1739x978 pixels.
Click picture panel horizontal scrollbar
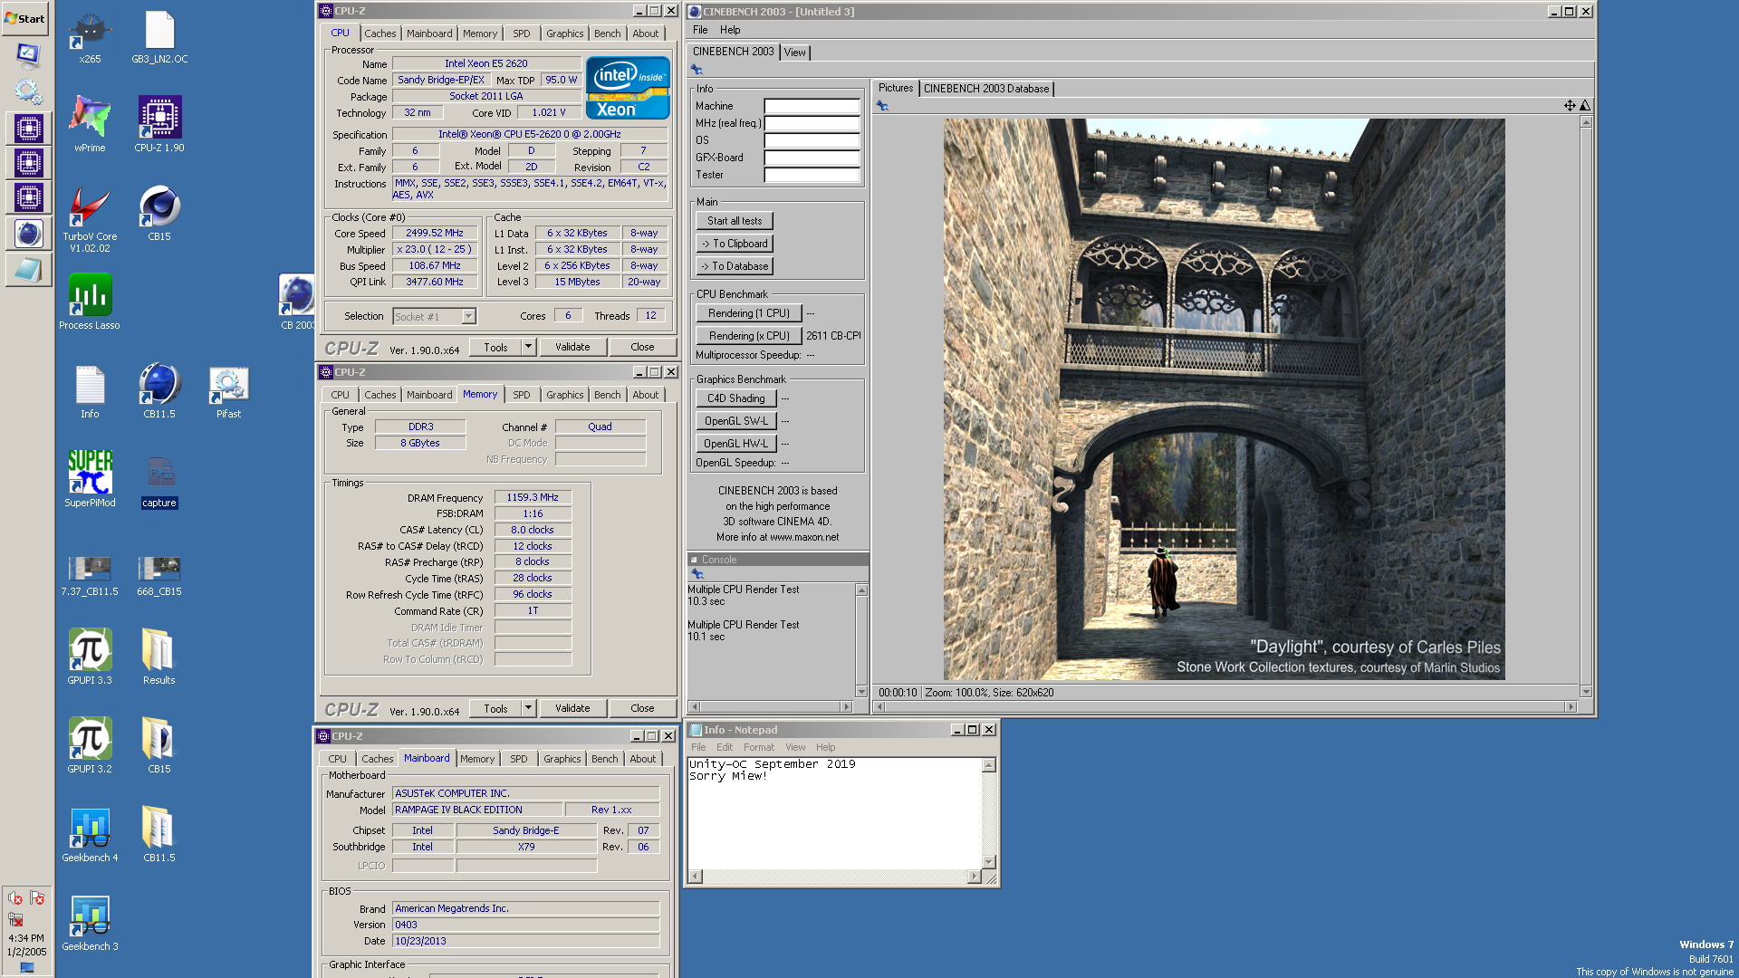tap(1225, 706)
